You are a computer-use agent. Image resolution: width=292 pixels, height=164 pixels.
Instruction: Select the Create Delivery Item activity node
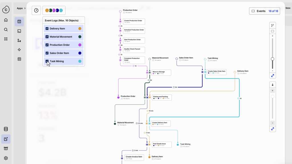pos(161,124)
